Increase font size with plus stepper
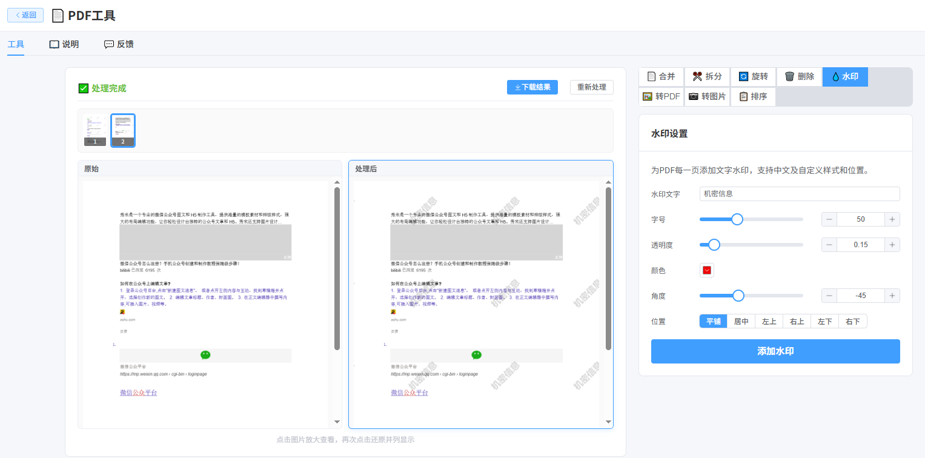This screenshot has width=925, height=458. pyautogui.click(x=892, y=219)
